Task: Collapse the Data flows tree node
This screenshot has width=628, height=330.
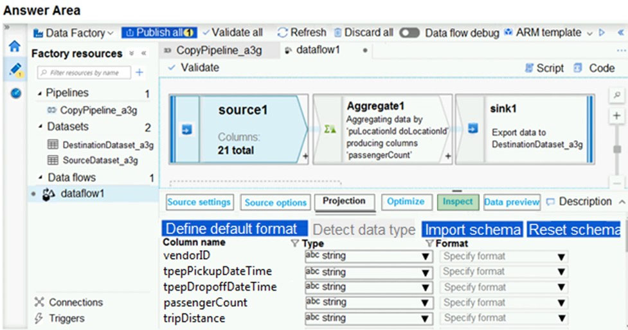Action: (x=40, y=178)
